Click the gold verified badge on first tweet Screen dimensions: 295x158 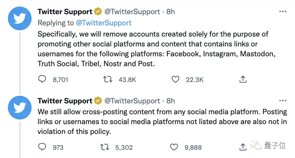point(98,12)
